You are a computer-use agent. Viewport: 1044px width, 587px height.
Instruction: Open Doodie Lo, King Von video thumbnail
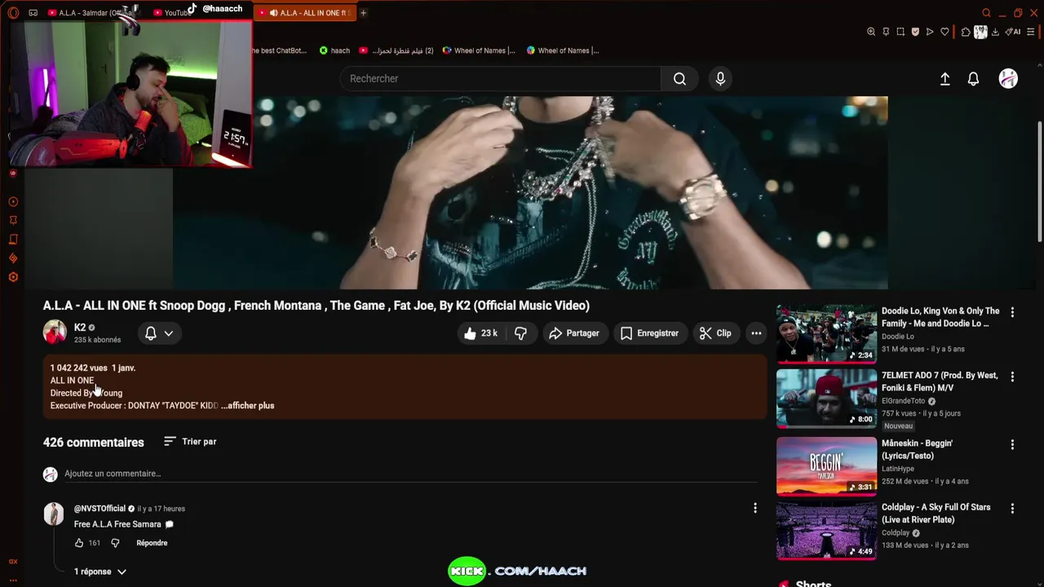[x=826, y=333]
